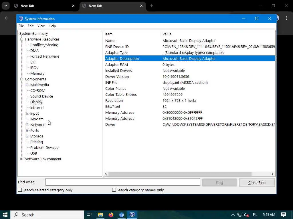The image size is (293, 219).
Task: Expand the Ports node
Action: tap(27, 130)
